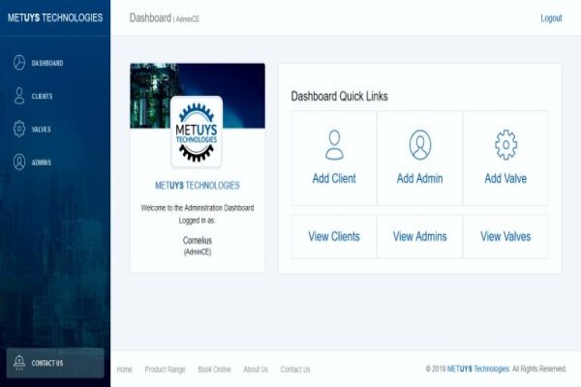Click the Valves gear icon in sidebar
The height and width of the screenshot is (387, 581).
19,129
